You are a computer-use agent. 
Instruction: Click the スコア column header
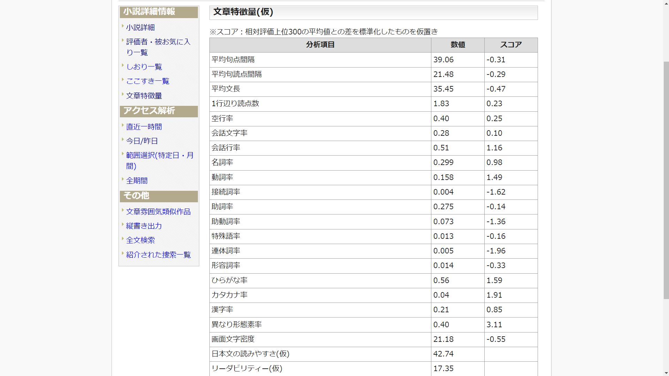coord(511,45)
